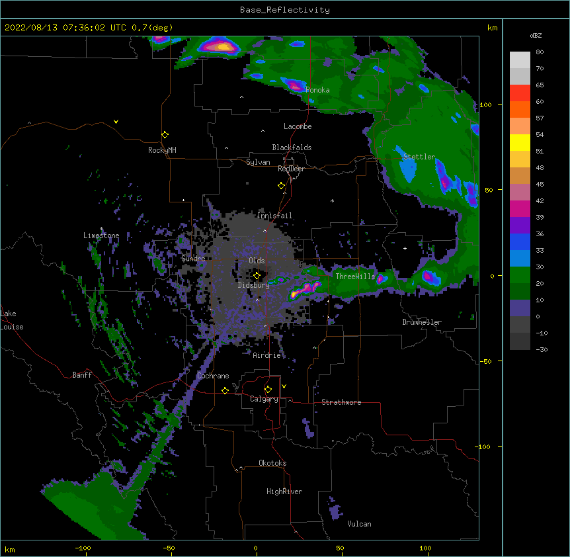Click the Sundre label
Screen dimensions: 570x557
(x=193, y=259)
